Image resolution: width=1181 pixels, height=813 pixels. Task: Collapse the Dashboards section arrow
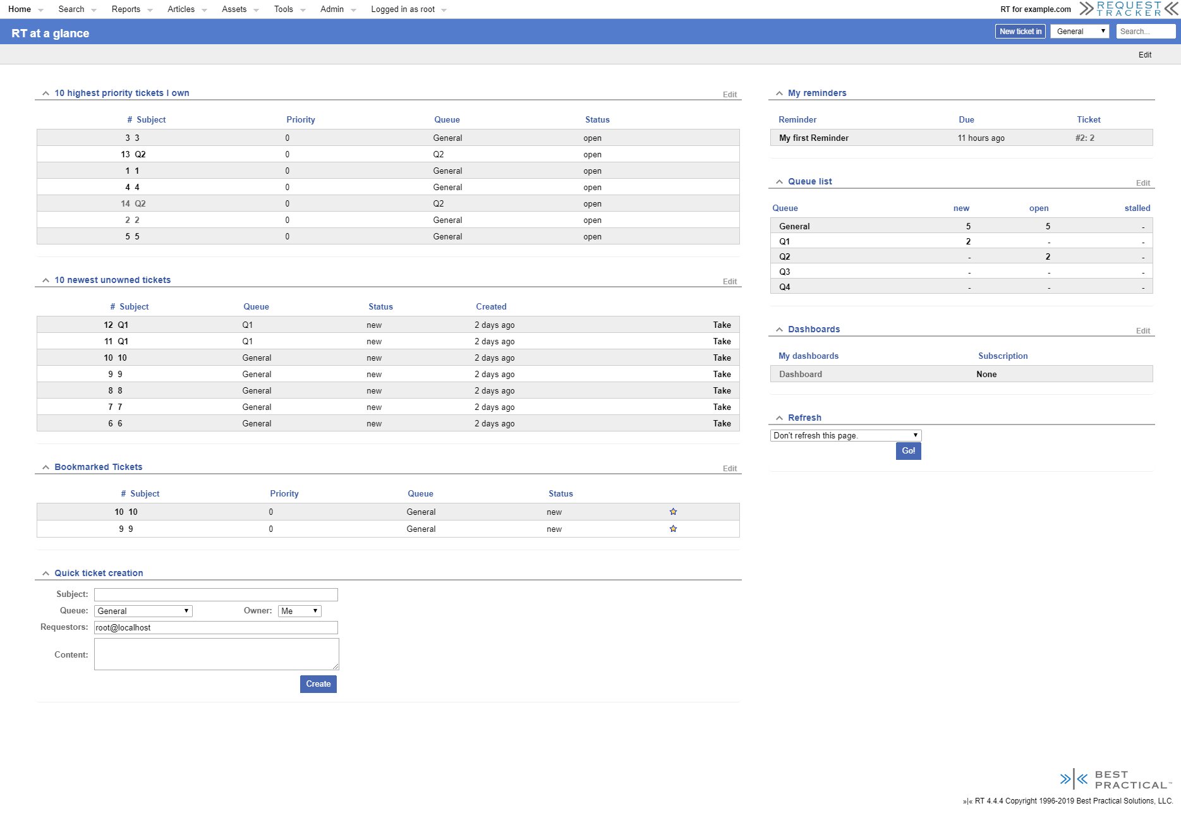(779, 330)
